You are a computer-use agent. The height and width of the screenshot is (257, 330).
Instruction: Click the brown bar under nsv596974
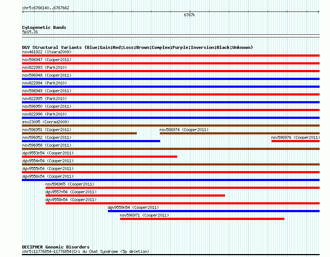pos(240,133)
